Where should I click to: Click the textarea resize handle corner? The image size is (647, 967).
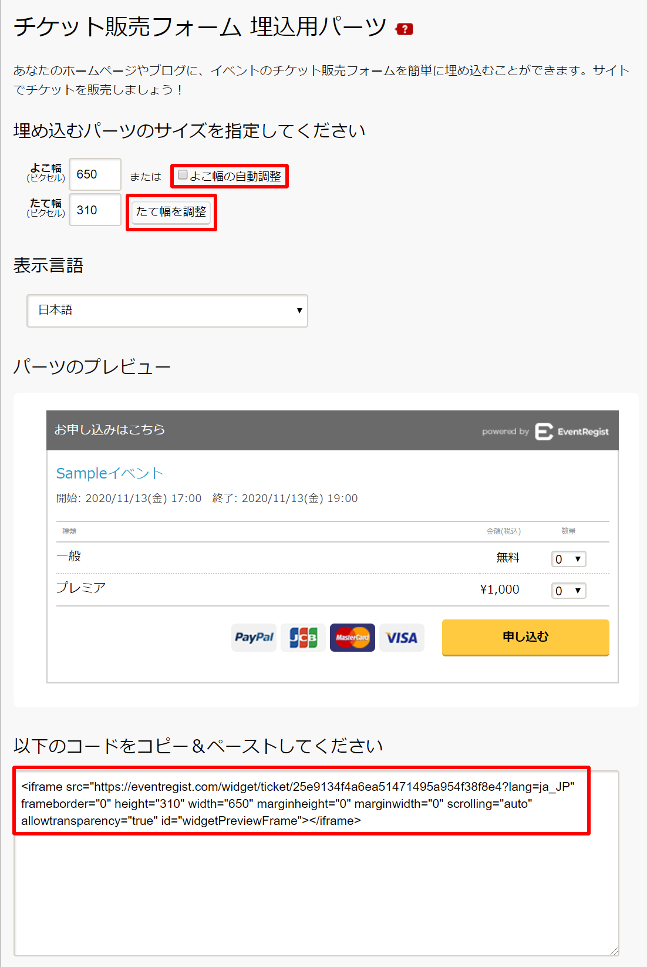coord(614,951)
